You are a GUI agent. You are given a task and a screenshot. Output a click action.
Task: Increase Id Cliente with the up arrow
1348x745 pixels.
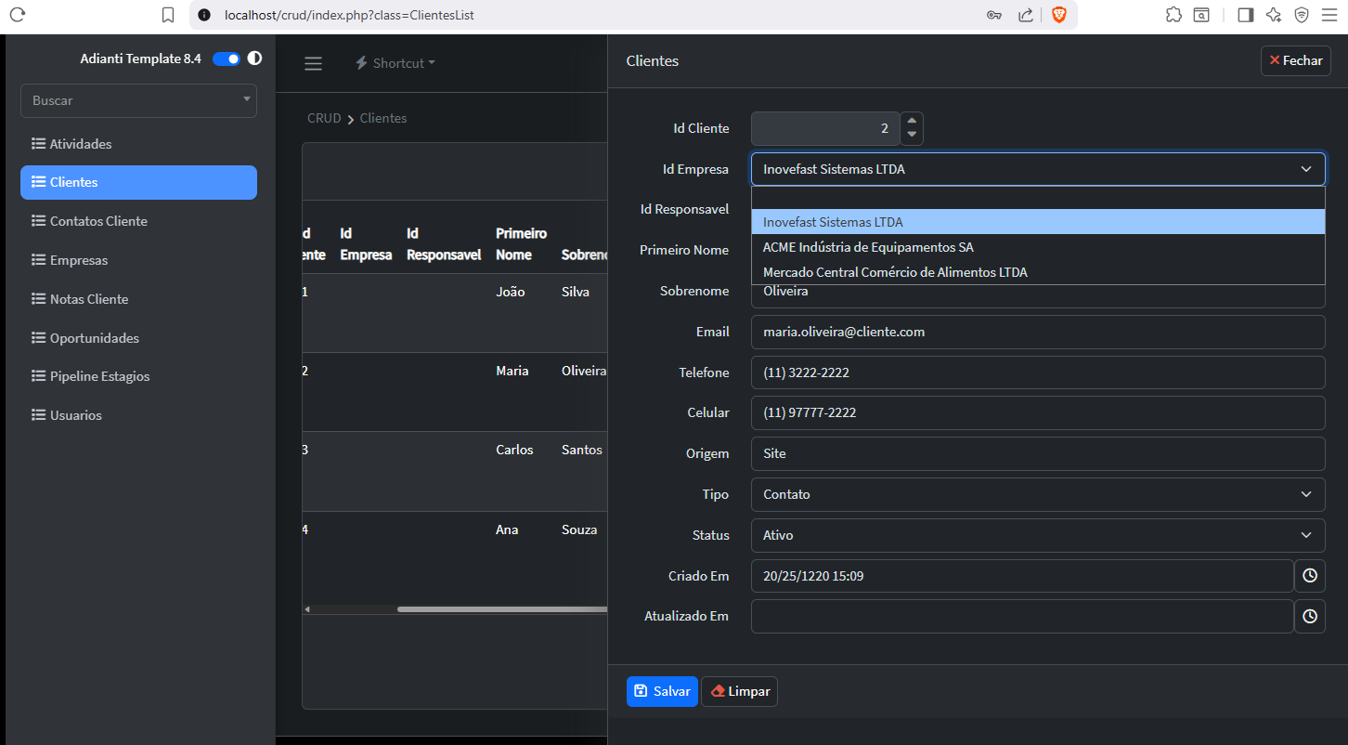(912, 121)
